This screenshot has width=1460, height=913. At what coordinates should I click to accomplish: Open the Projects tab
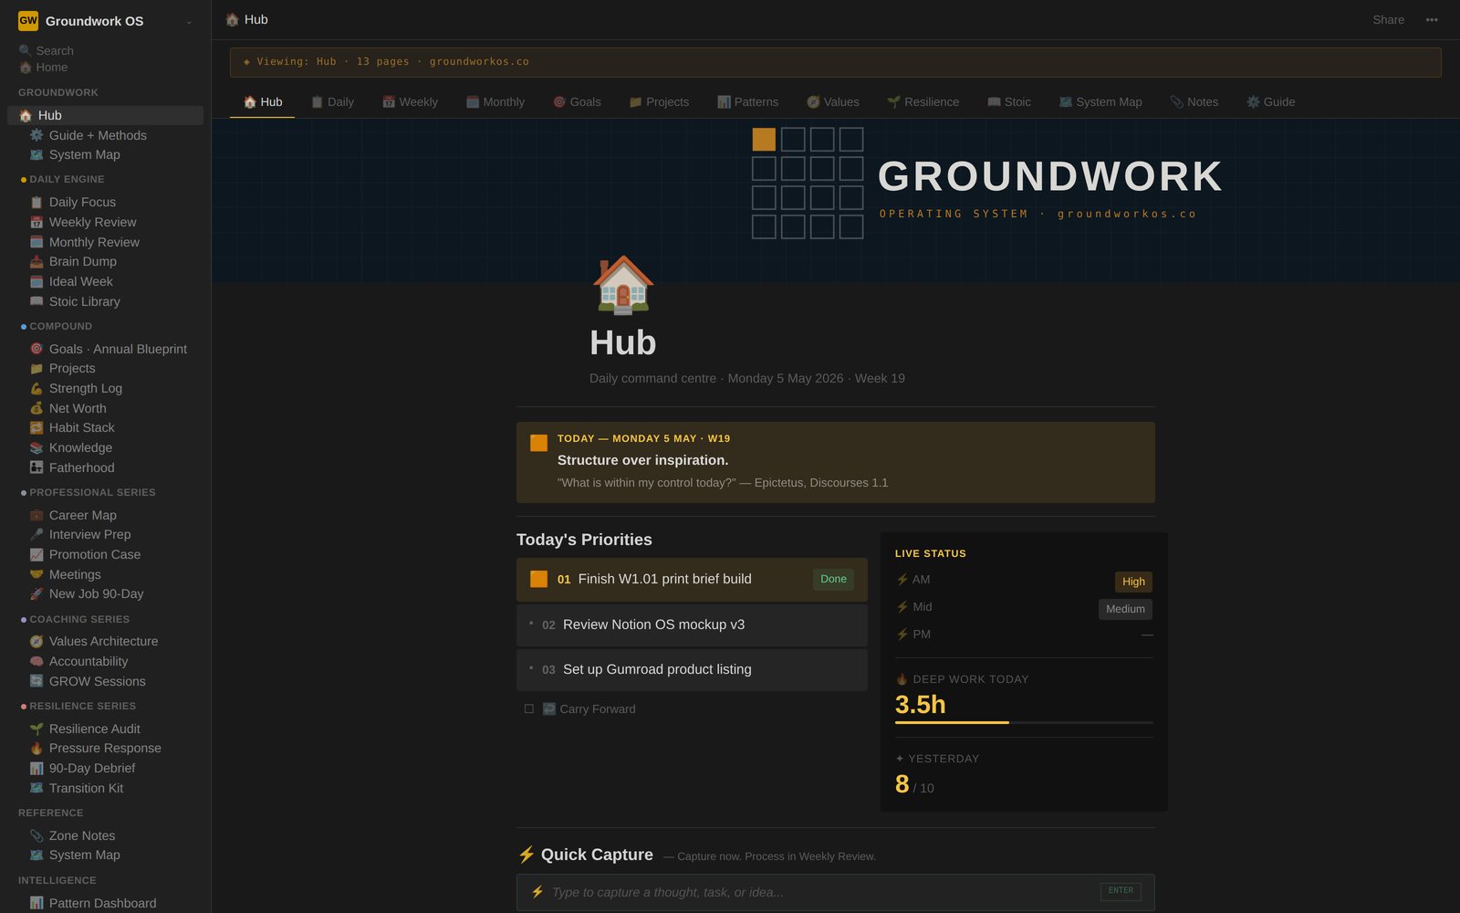659,101
